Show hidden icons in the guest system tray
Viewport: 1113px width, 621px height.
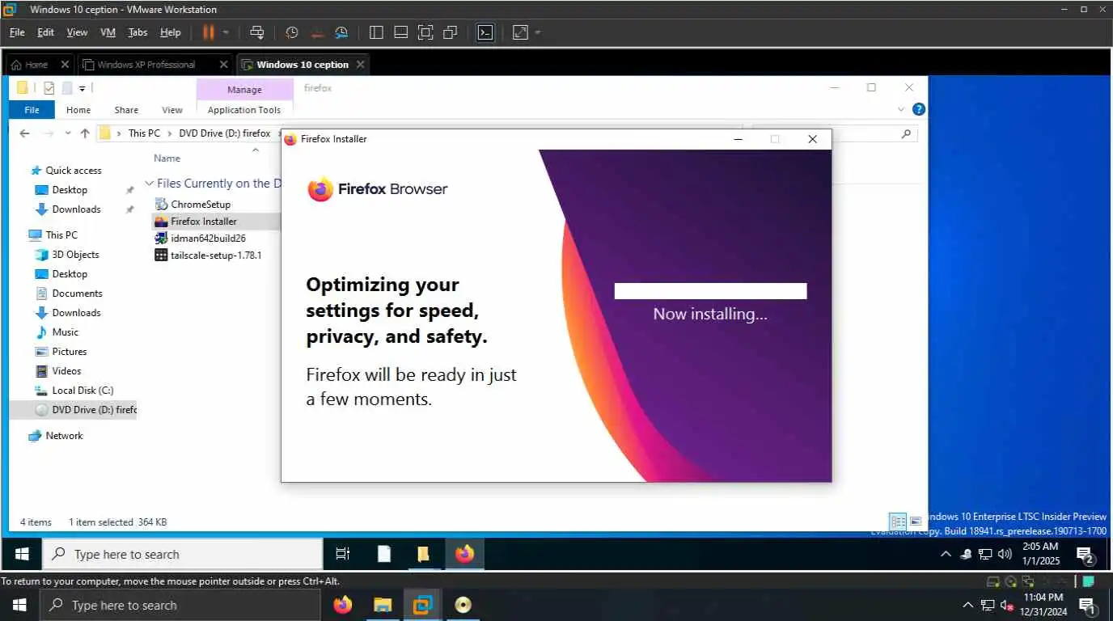pyautogui.click(x=946, y=555)
